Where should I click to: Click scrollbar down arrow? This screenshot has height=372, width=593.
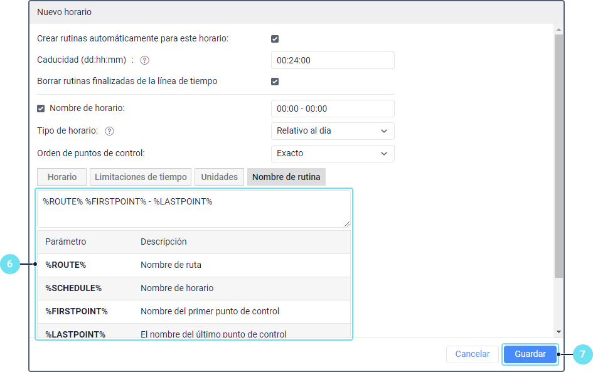tap(558, 331)
